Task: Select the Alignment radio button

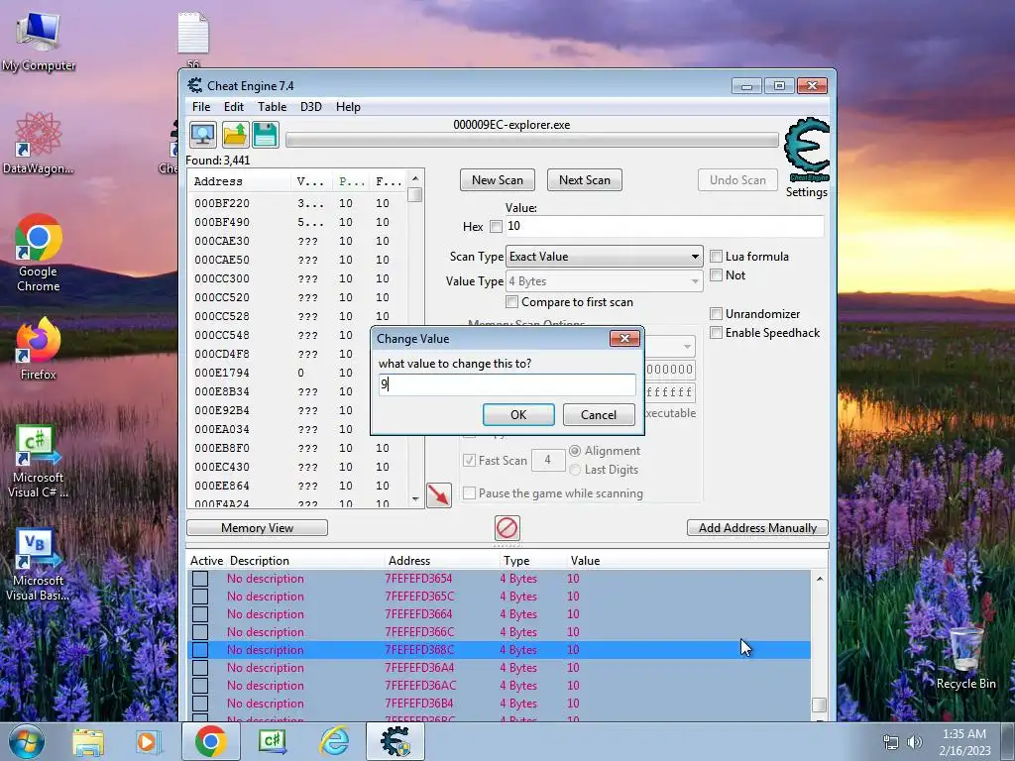Action: [575, 451]
